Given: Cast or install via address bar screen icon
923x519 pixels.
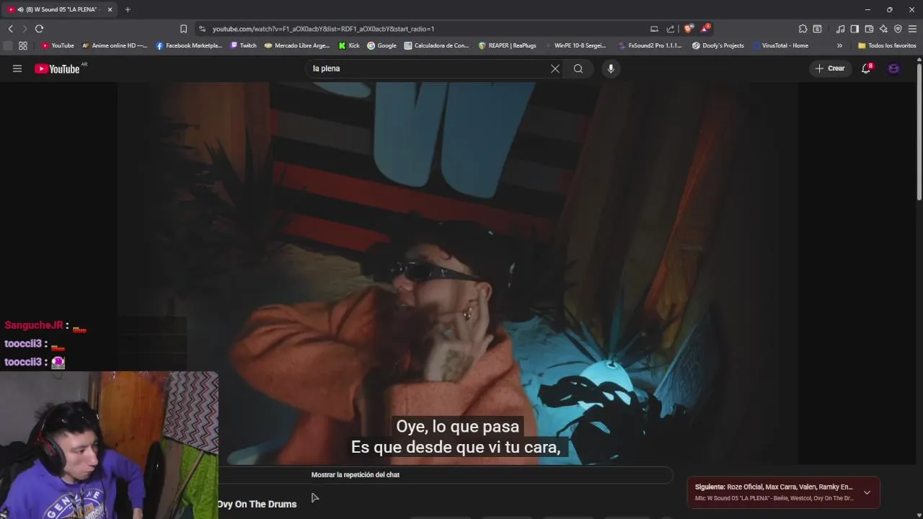Looking at the screenshot, I should (654, 29).
